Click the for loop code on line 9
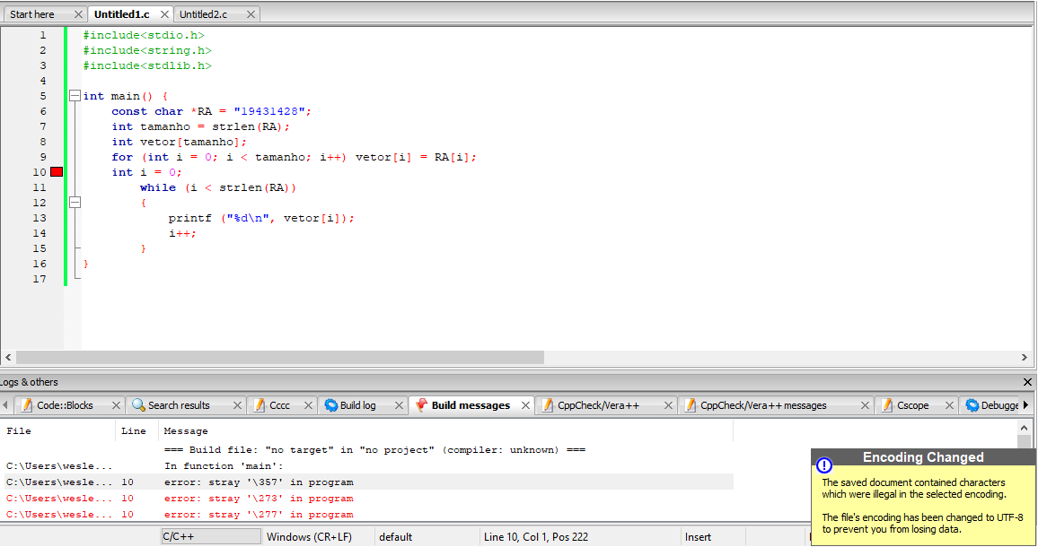The image size is (1047, 547). [295, 158]
